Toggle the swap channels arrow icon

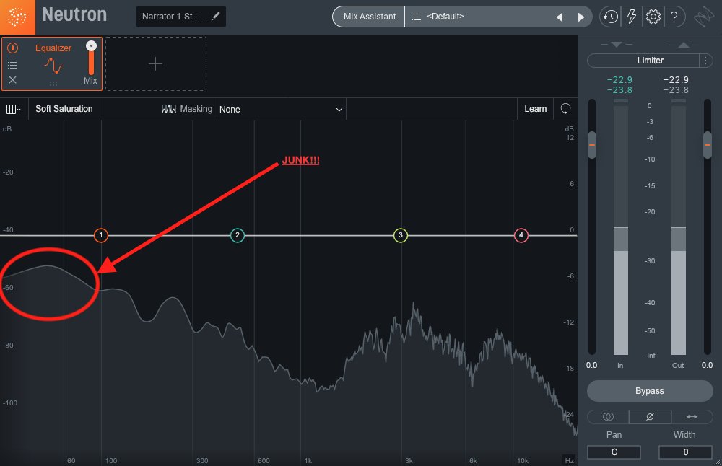click(692, 417)
